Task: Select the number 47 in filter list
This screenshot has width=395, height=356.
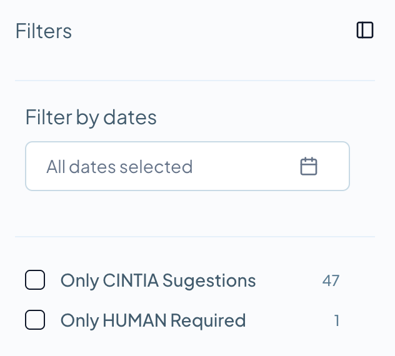Action: pyautogui.click(x=331, y=280)
